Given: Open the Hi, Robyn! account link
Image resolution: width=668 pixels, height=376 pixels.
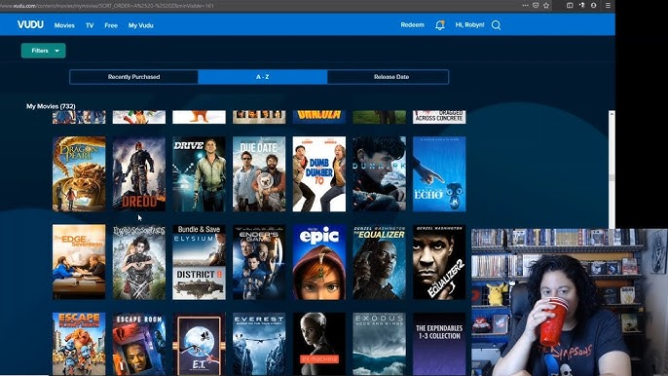Looking at the screenshot, I should pyautogui.click(x=469, y=24).
